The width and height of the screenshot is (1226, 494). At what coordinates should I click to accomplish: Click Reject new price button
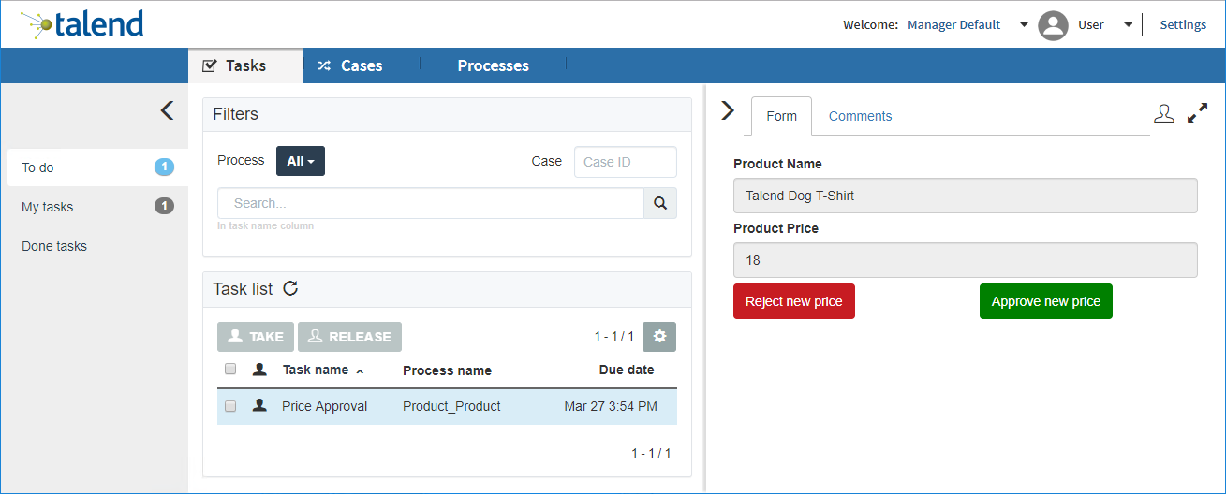click(793, 301)
